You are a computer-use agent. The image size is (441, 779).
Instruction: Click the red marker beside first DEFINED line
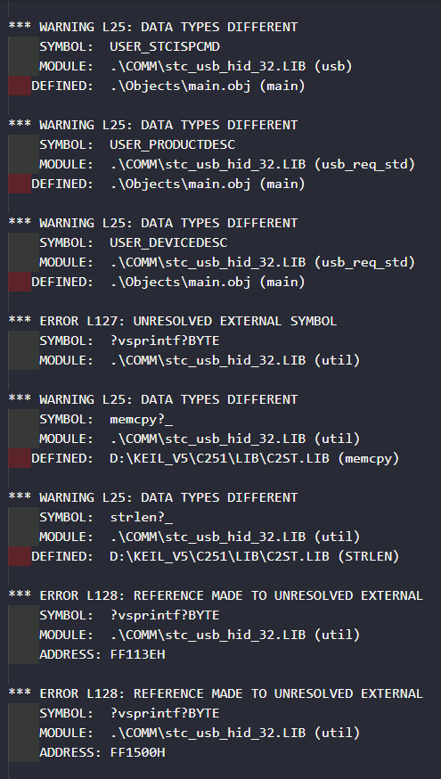(x=20, y=86)
